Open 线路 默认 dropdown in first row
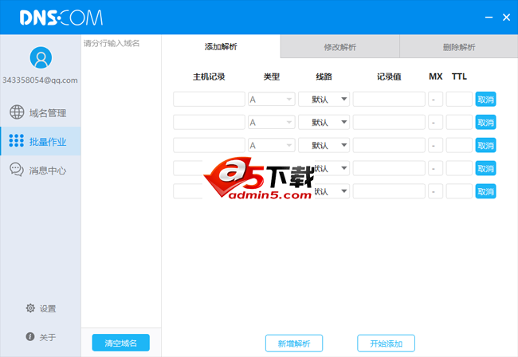 (324, 99)
